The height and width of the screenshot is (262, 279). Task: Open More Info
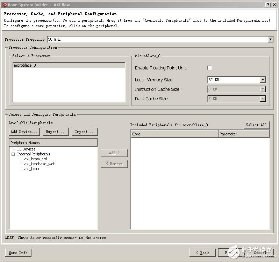pos(18,253)
